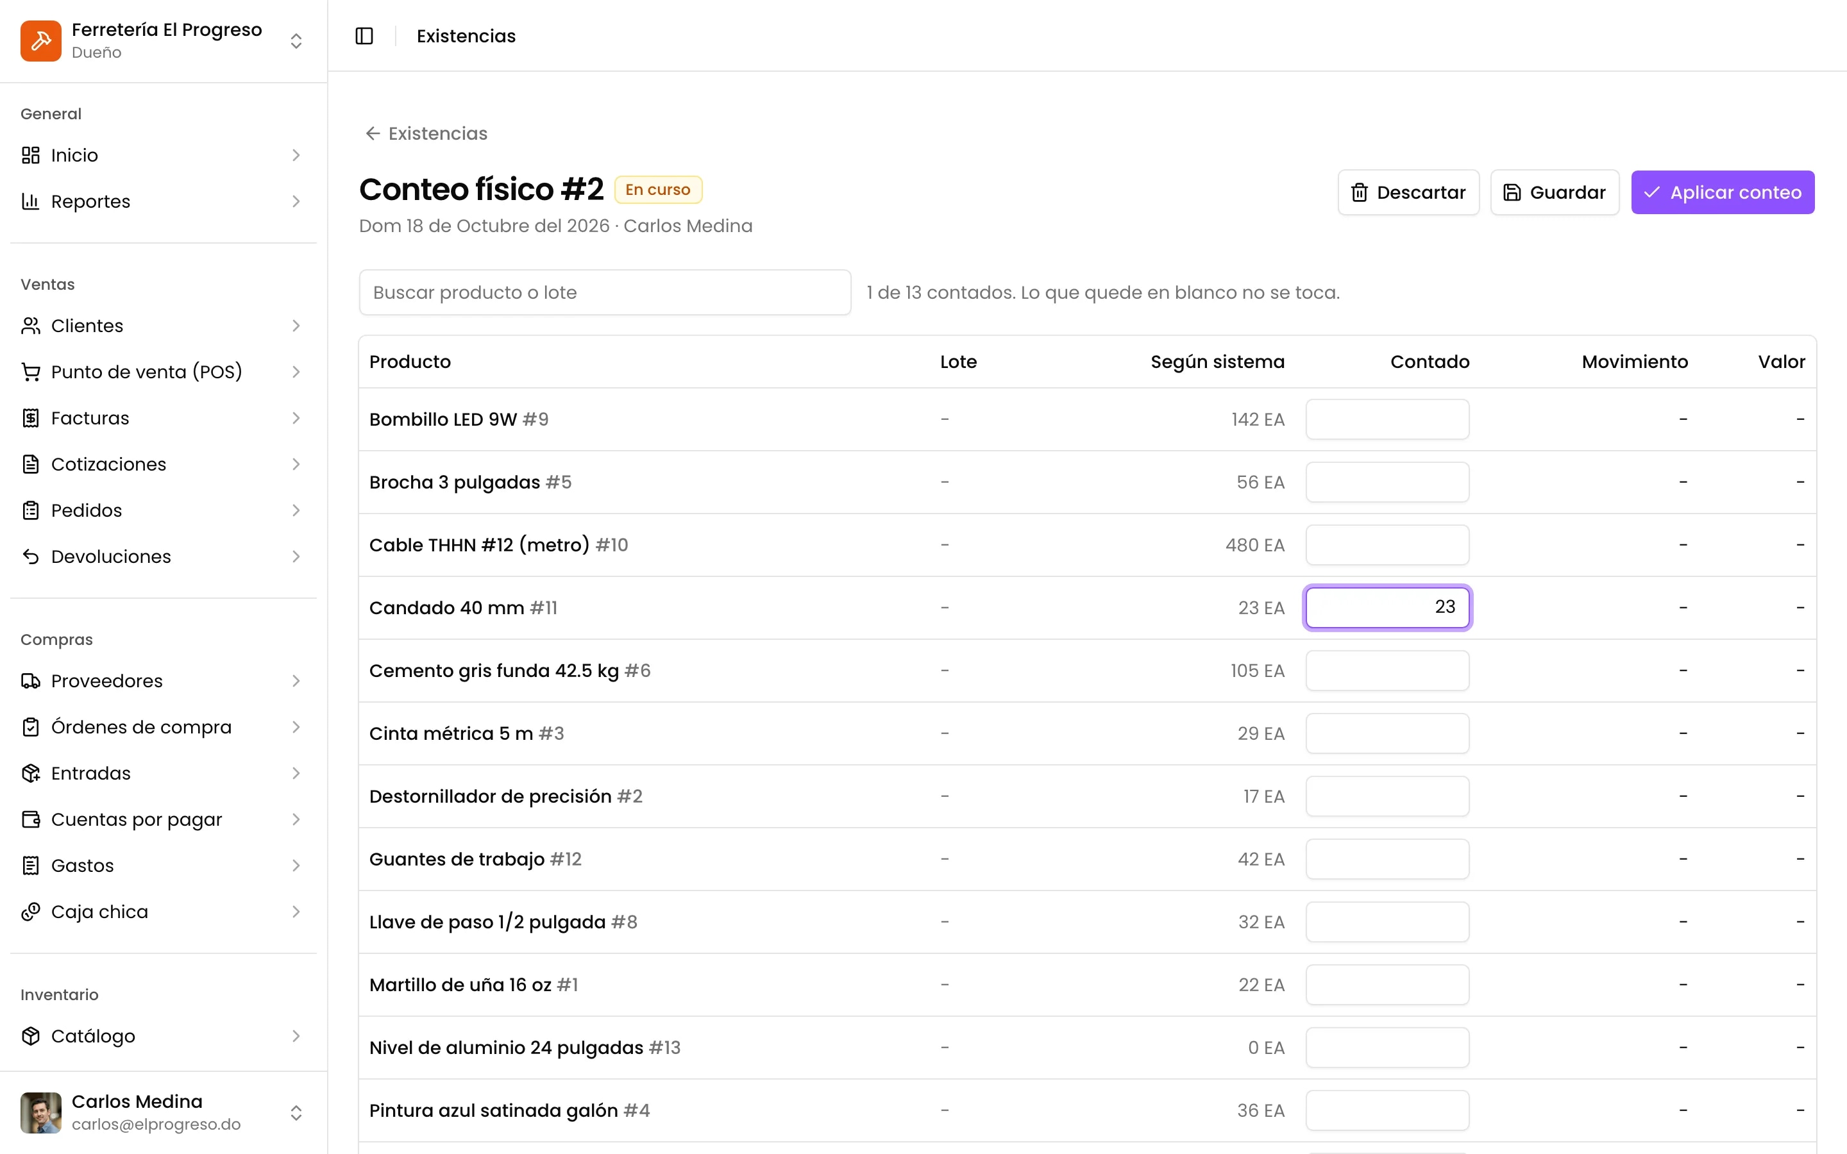This screenshot has height=1154, width=1847.
Task: Open the Ferretería El Progreso workspace switcher
Action: [x=296, y=40]
